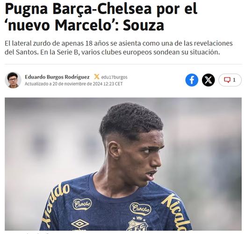The height and width of the screenshot is (234, 245).
Task: Open author page for Eduardo Burgos Rodríguez
Action: coord(57,77)
